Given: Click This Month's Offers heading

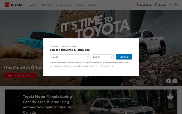Looking at the screenshot, I should pyautogui.click(x=24, y=67).
